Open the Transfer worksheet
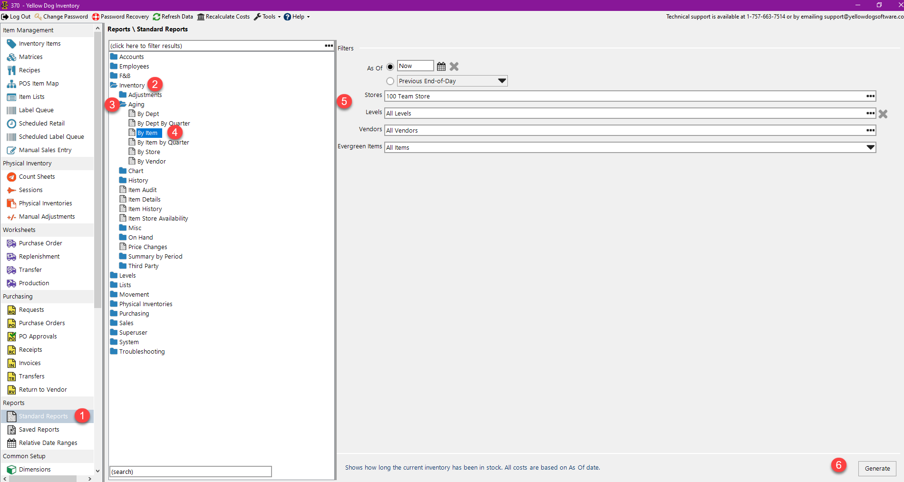 pos(30,270)
